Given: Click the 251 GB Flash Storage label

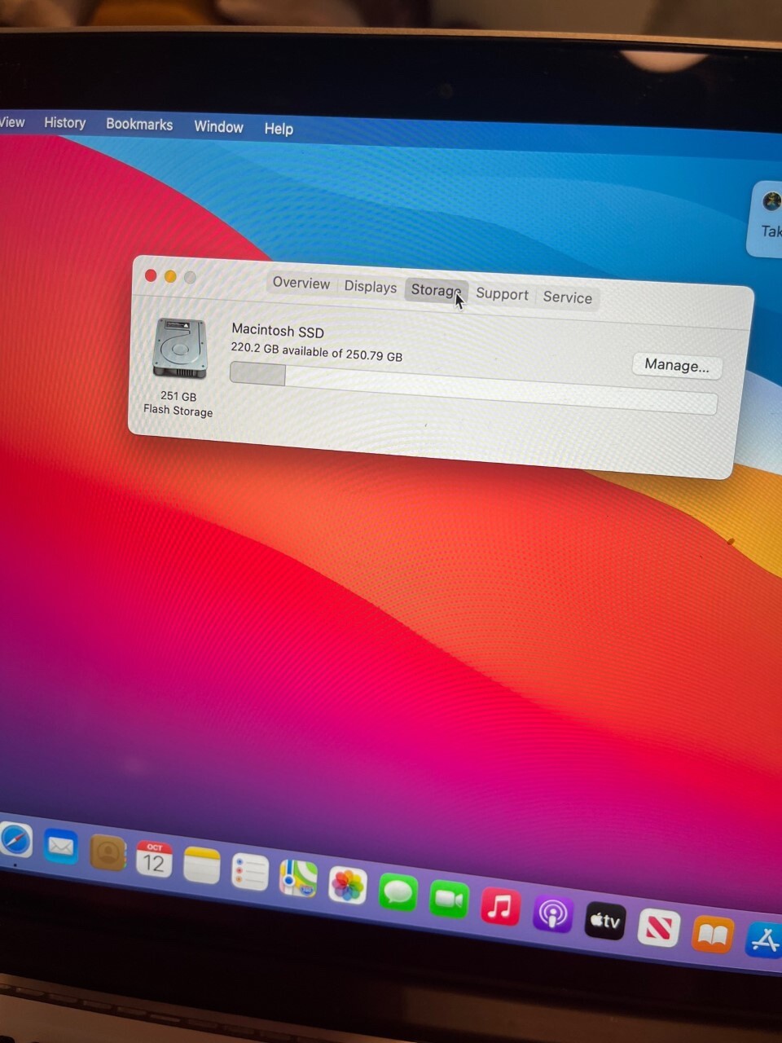Looking at the screenshot, I should click(178, 403).
